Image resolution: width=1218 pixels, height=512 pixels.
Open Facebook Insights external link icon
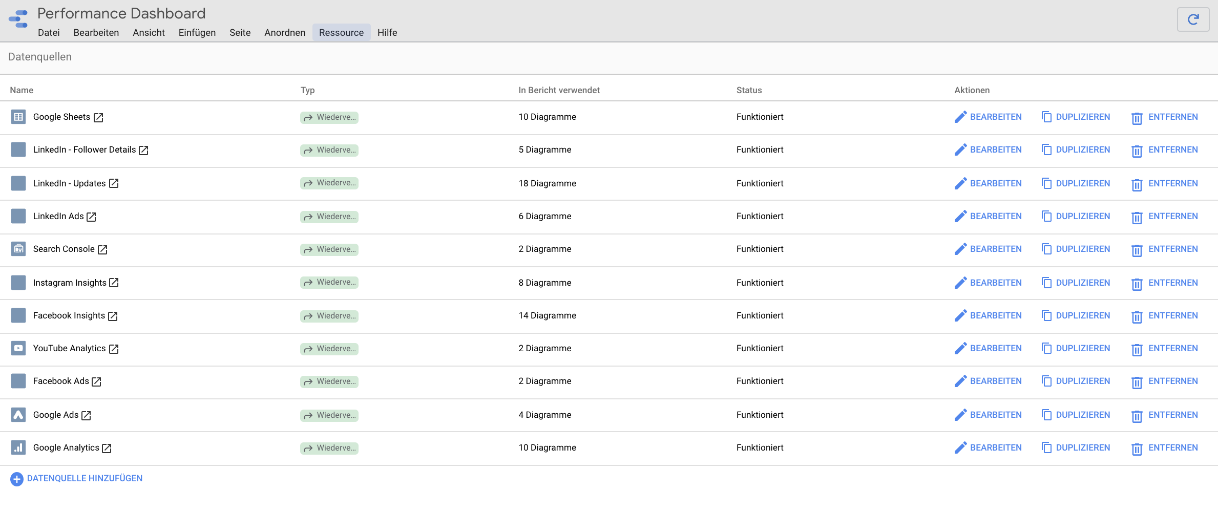(x=113, y=316)
